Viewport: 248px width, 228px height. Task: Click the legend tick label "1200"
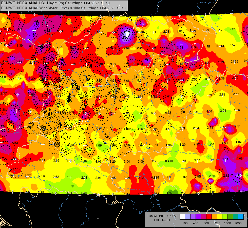point(217,223)
